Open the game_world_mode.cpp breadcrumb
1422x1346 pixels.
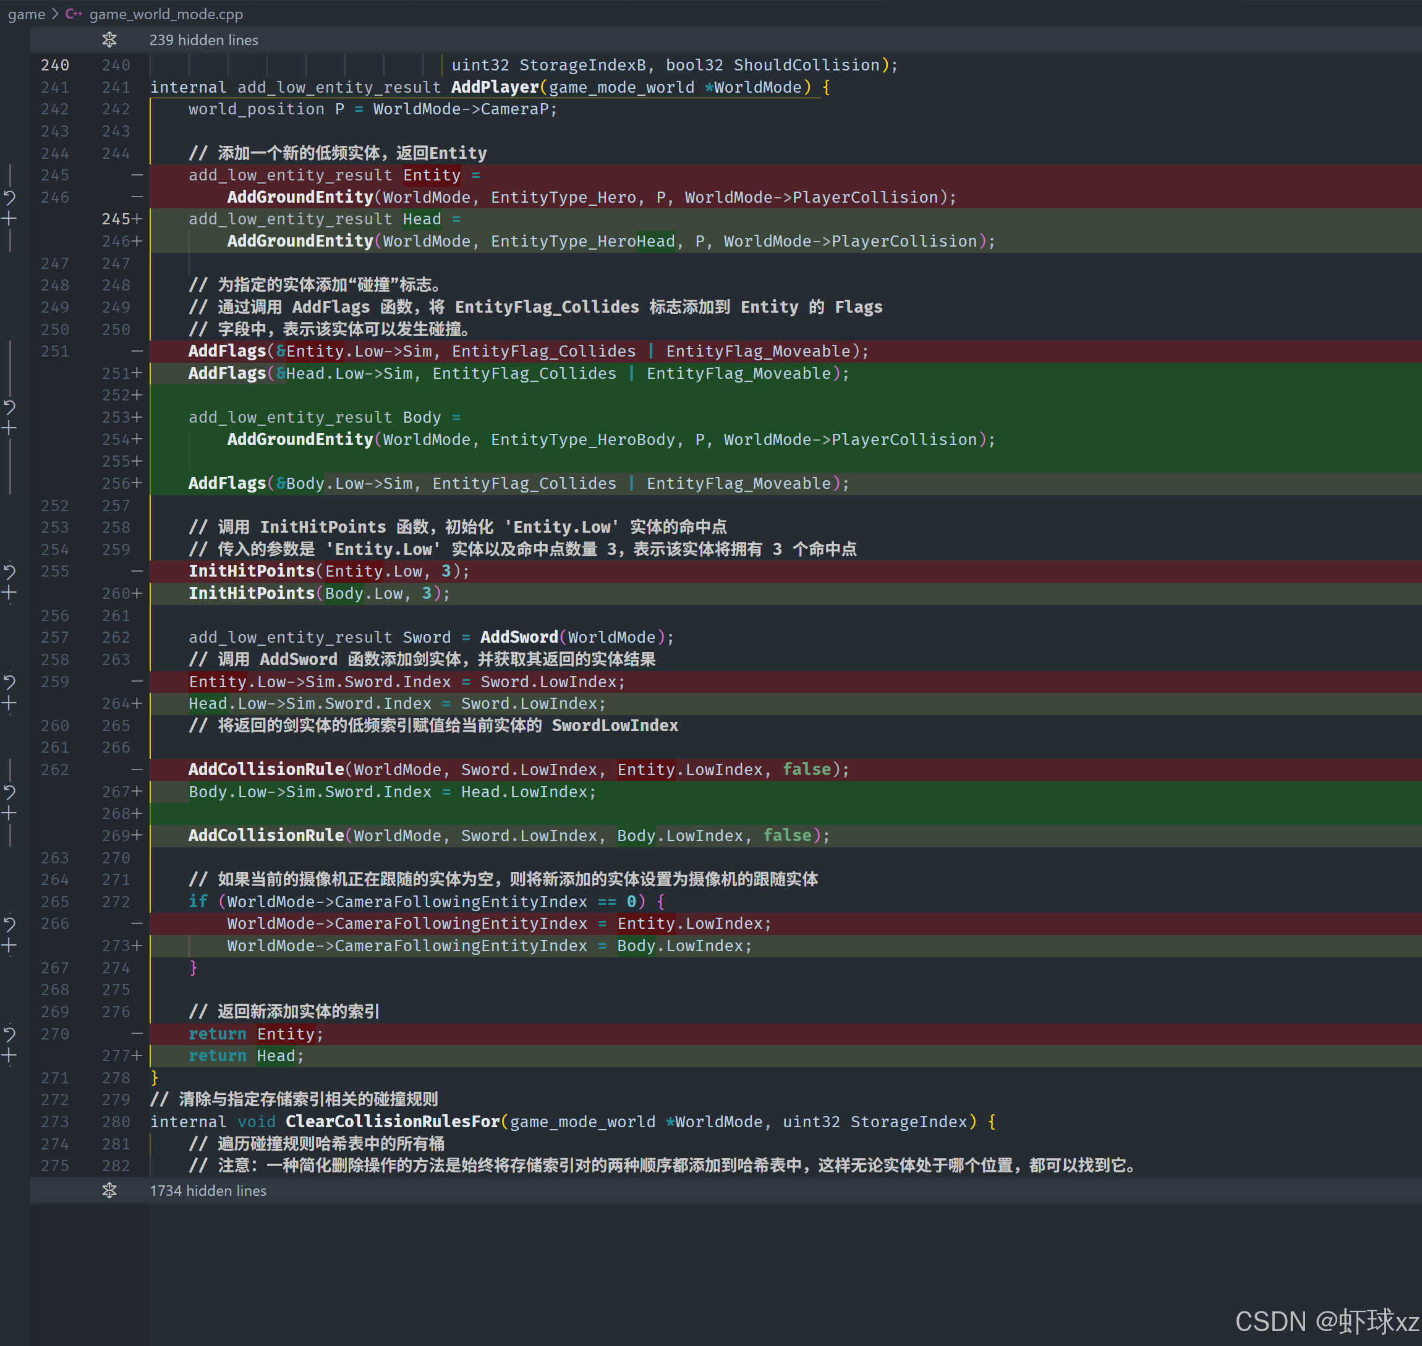[166, 14]
